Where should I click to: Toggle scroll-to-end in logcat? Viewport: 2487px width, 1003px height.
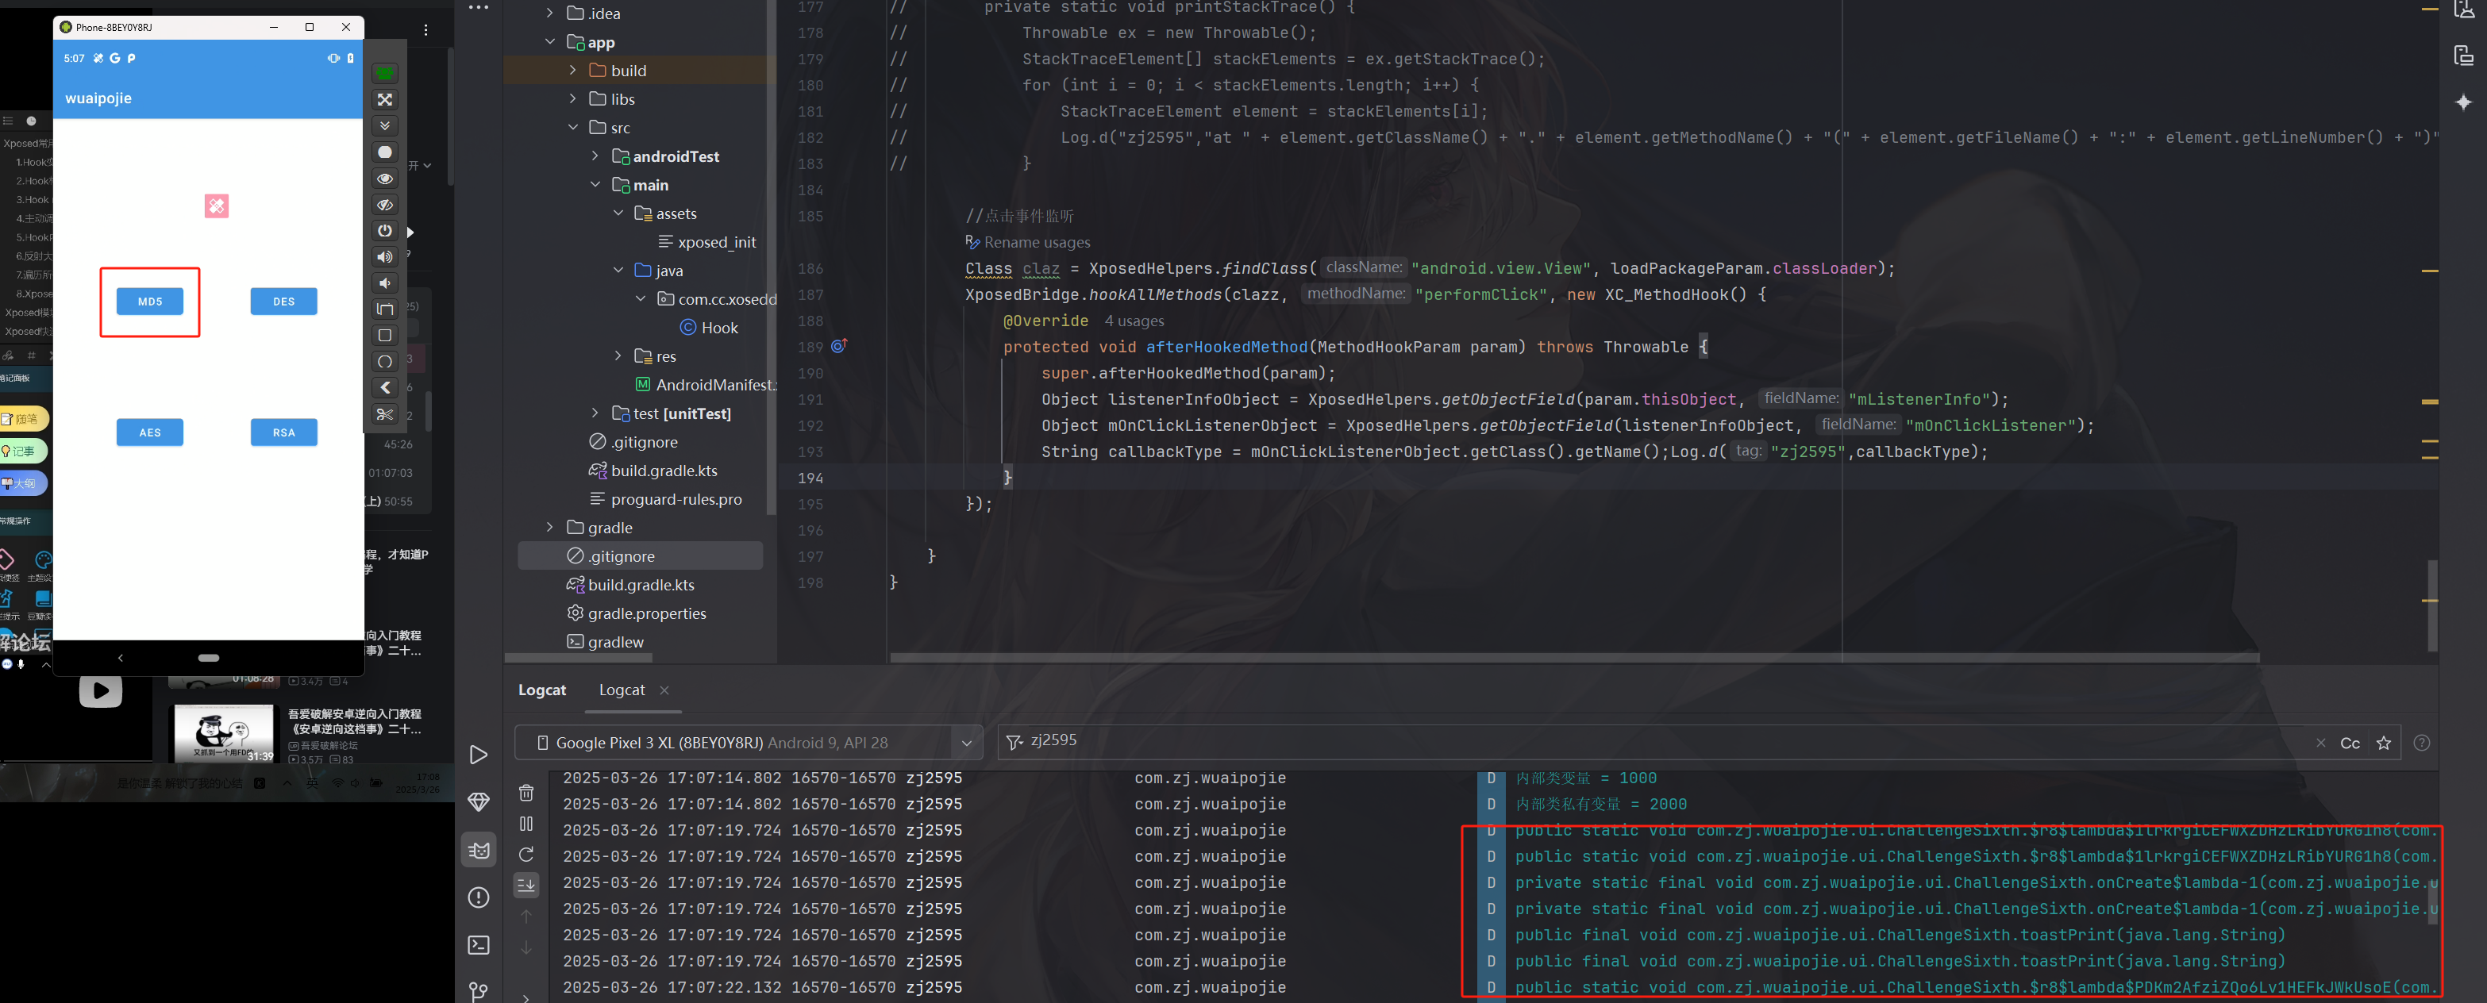(526, 884)
